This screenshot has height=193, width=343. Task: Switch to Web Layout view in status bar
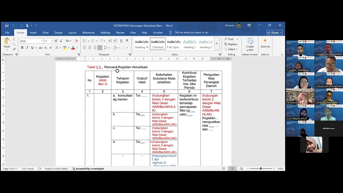[x=241, y=169]
